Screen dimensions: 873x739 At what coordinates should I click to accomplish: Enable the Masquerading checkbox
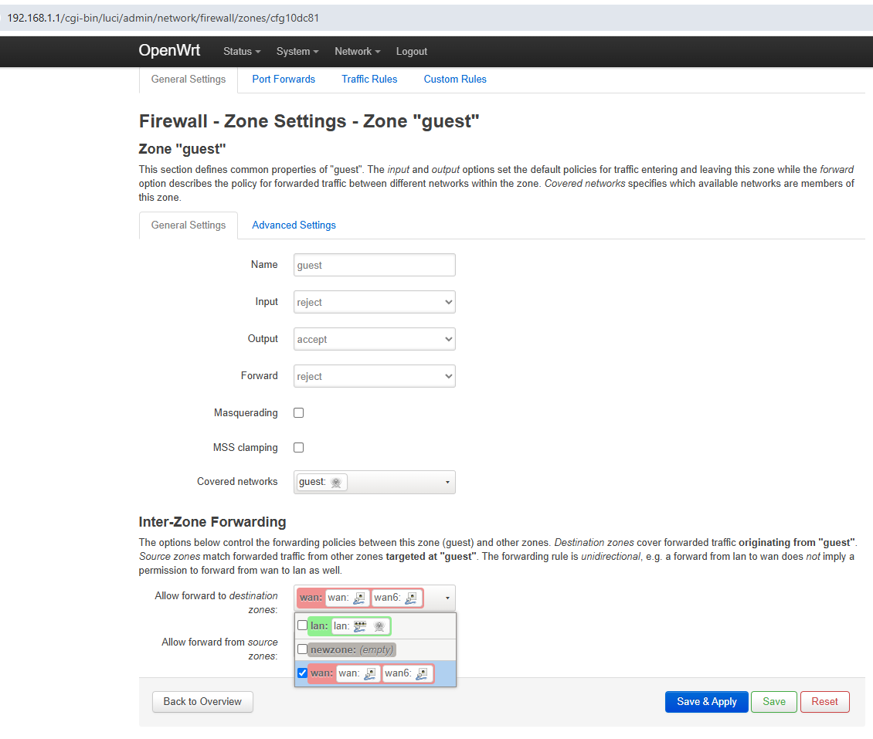point(298,413)
